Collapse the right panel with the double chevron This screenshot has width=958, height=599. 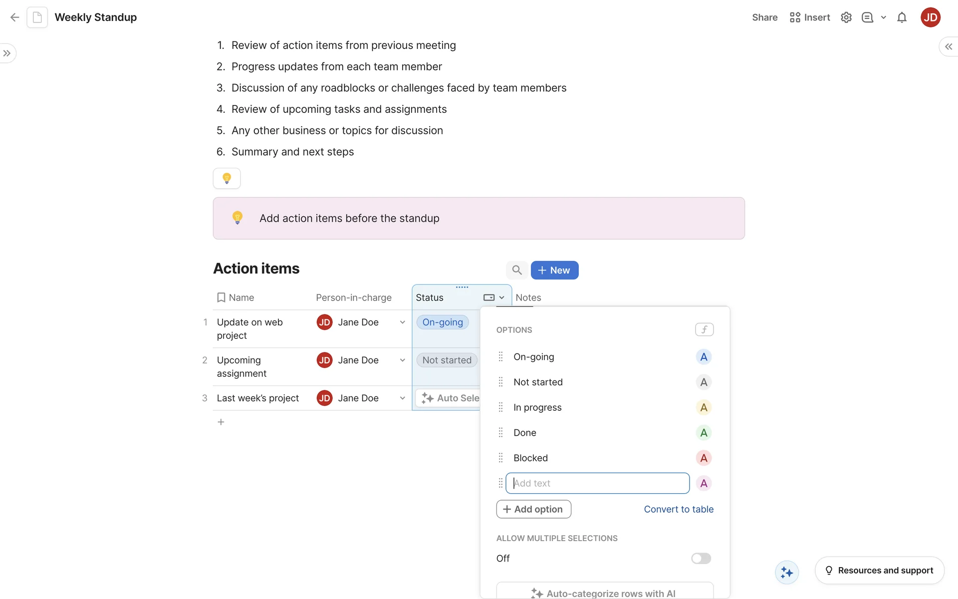948,46
